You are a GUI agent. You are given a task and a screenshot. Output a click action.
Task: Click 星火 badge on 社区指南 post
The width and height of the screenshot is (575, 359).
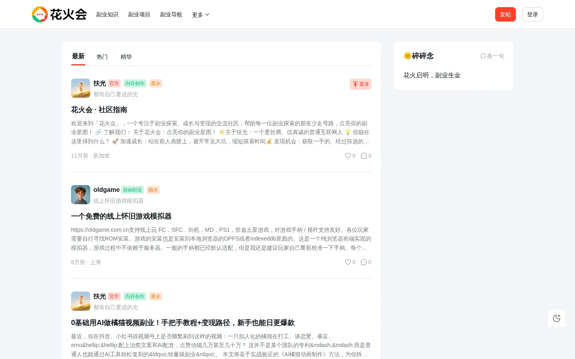(x=156, y=83)
